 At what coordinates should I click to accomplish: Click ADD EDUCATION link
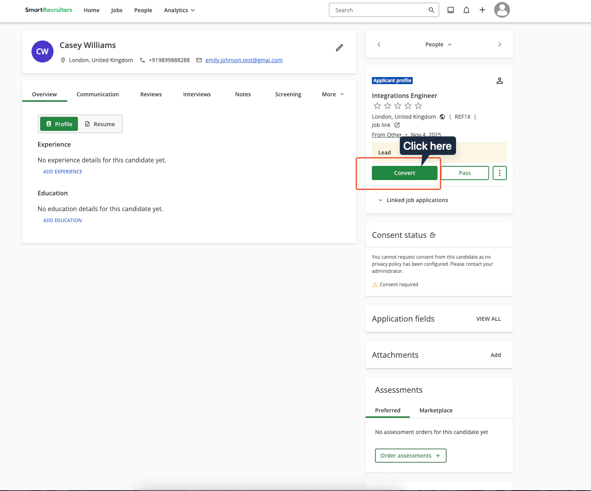[63, 221]
